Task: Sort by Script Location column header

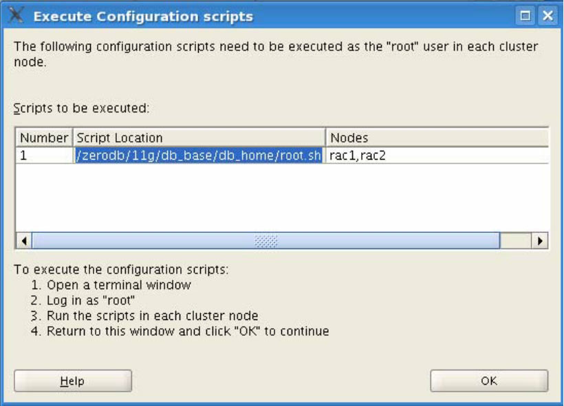Action: point(198,138)
